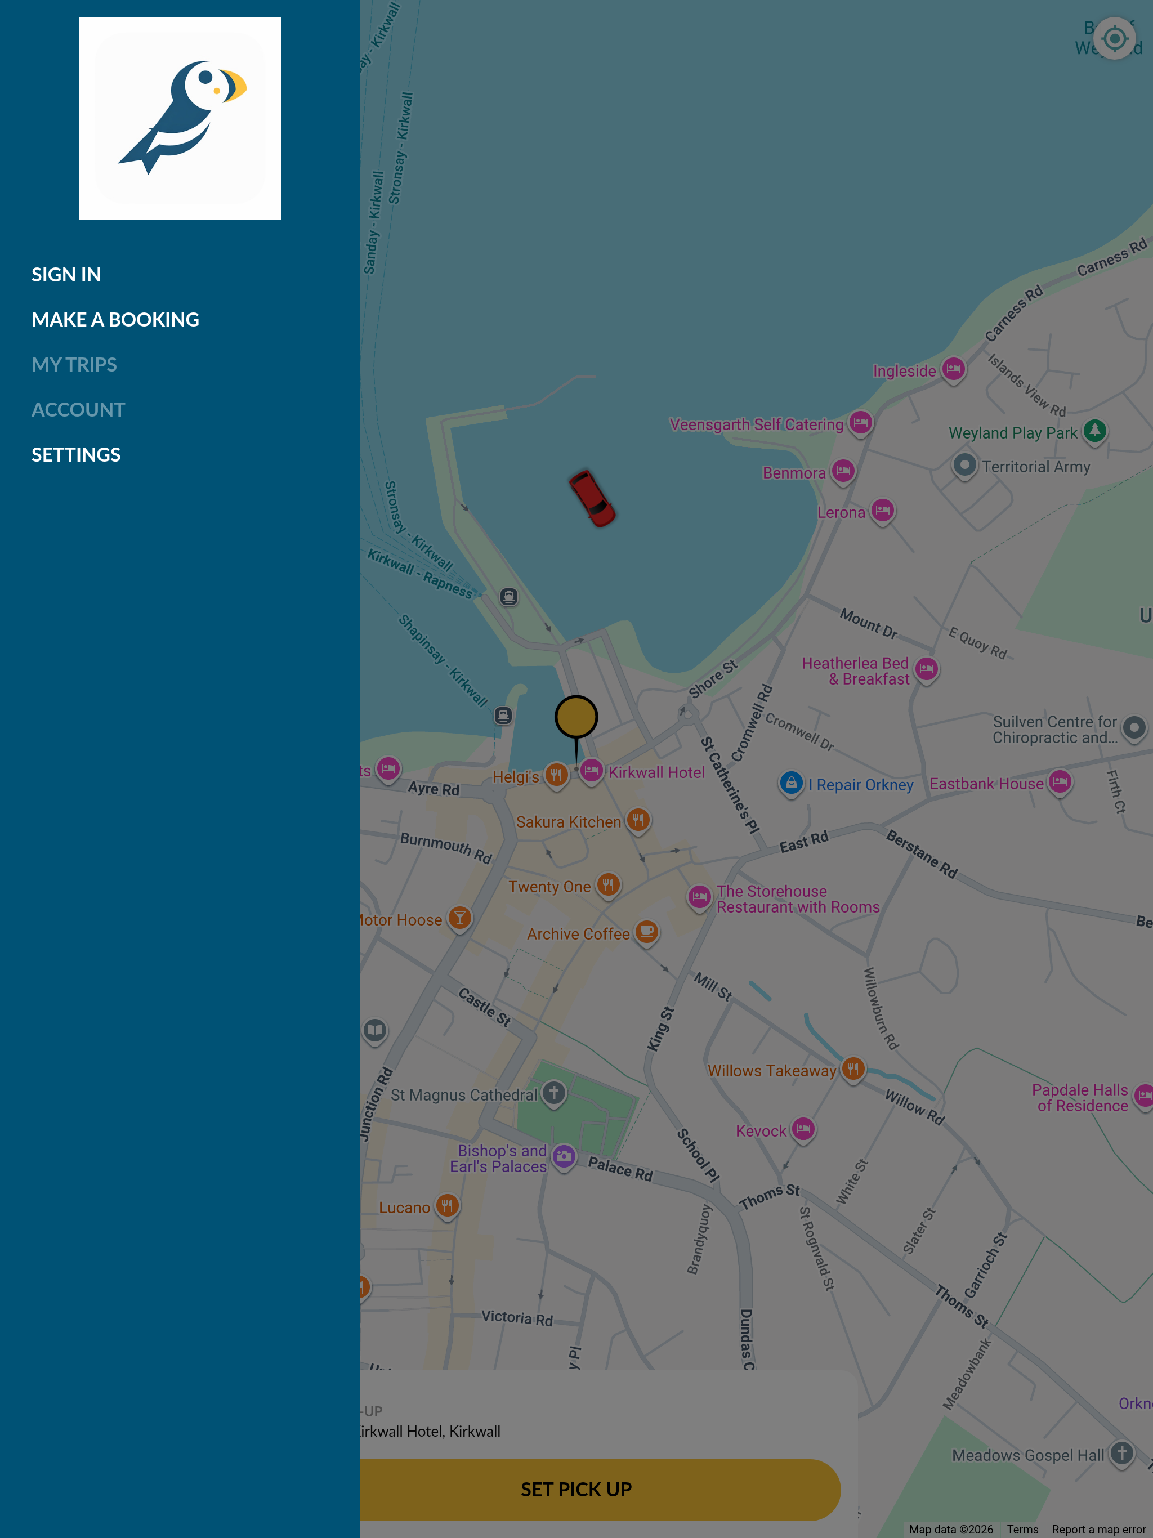Click Territorial Army marker icon
Viewport: 1153px width, 1538px height.
964,465
